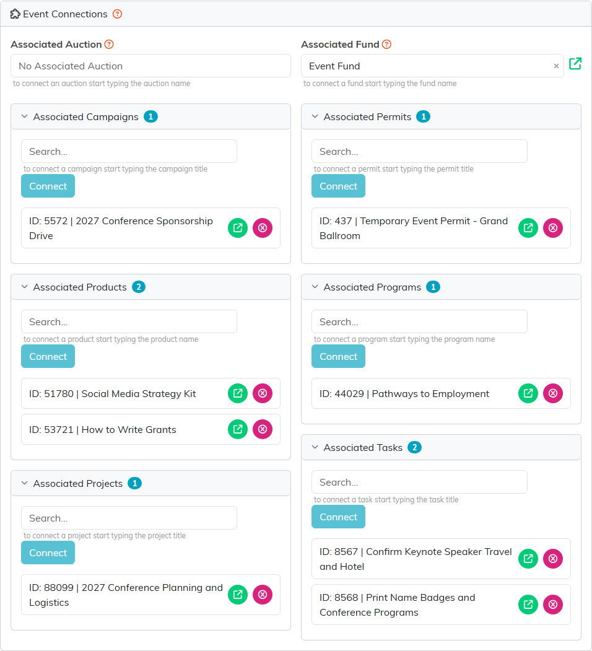Focus the Associated Auction field
The image size is (592, 651).
150,66
